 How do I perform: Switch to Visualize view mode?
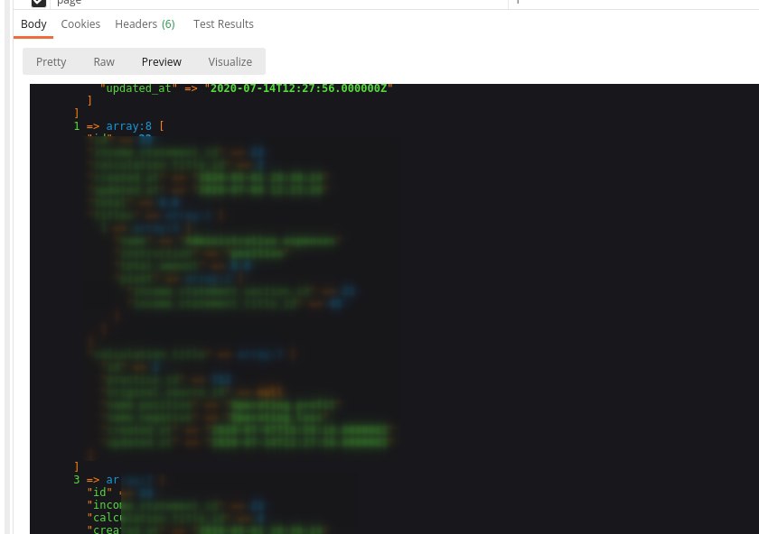tap(230, 62)
